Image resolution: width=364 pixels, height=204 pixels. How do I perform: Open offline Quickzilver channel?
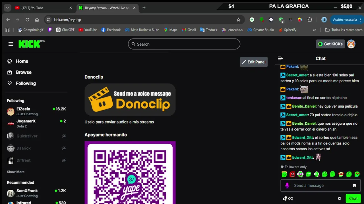(36, 136)
